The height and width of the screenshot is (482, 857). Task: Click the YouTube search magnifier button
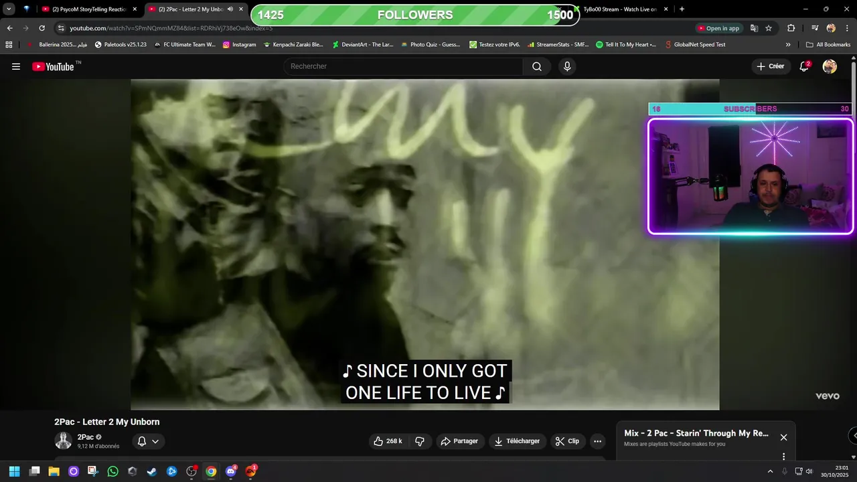pos(537,66)
